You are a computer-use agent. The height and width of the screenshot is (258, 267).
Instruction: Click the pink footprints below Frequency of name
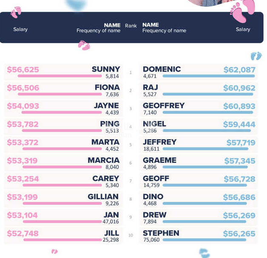tap(84, 45)
